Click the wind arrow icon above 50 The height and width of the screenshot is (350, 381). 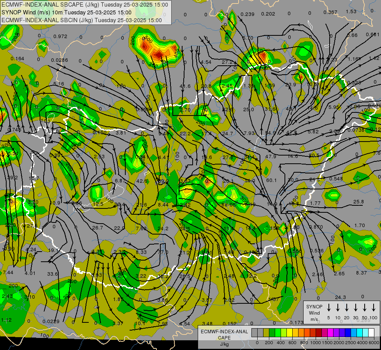point(365,308)
